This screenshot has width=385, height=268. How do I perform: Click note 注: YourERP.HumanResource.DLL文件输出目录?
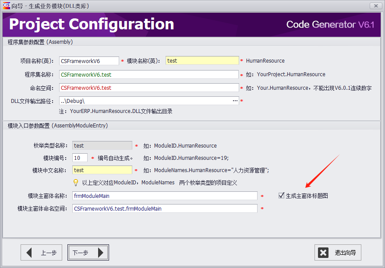point(116,111)
